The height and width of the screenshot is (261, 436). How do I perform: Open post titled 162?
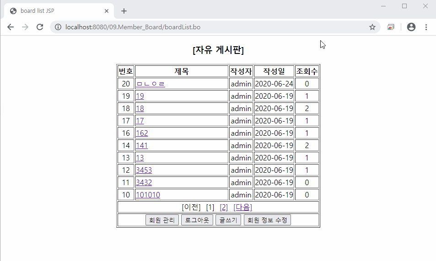(x=142, y=133)
